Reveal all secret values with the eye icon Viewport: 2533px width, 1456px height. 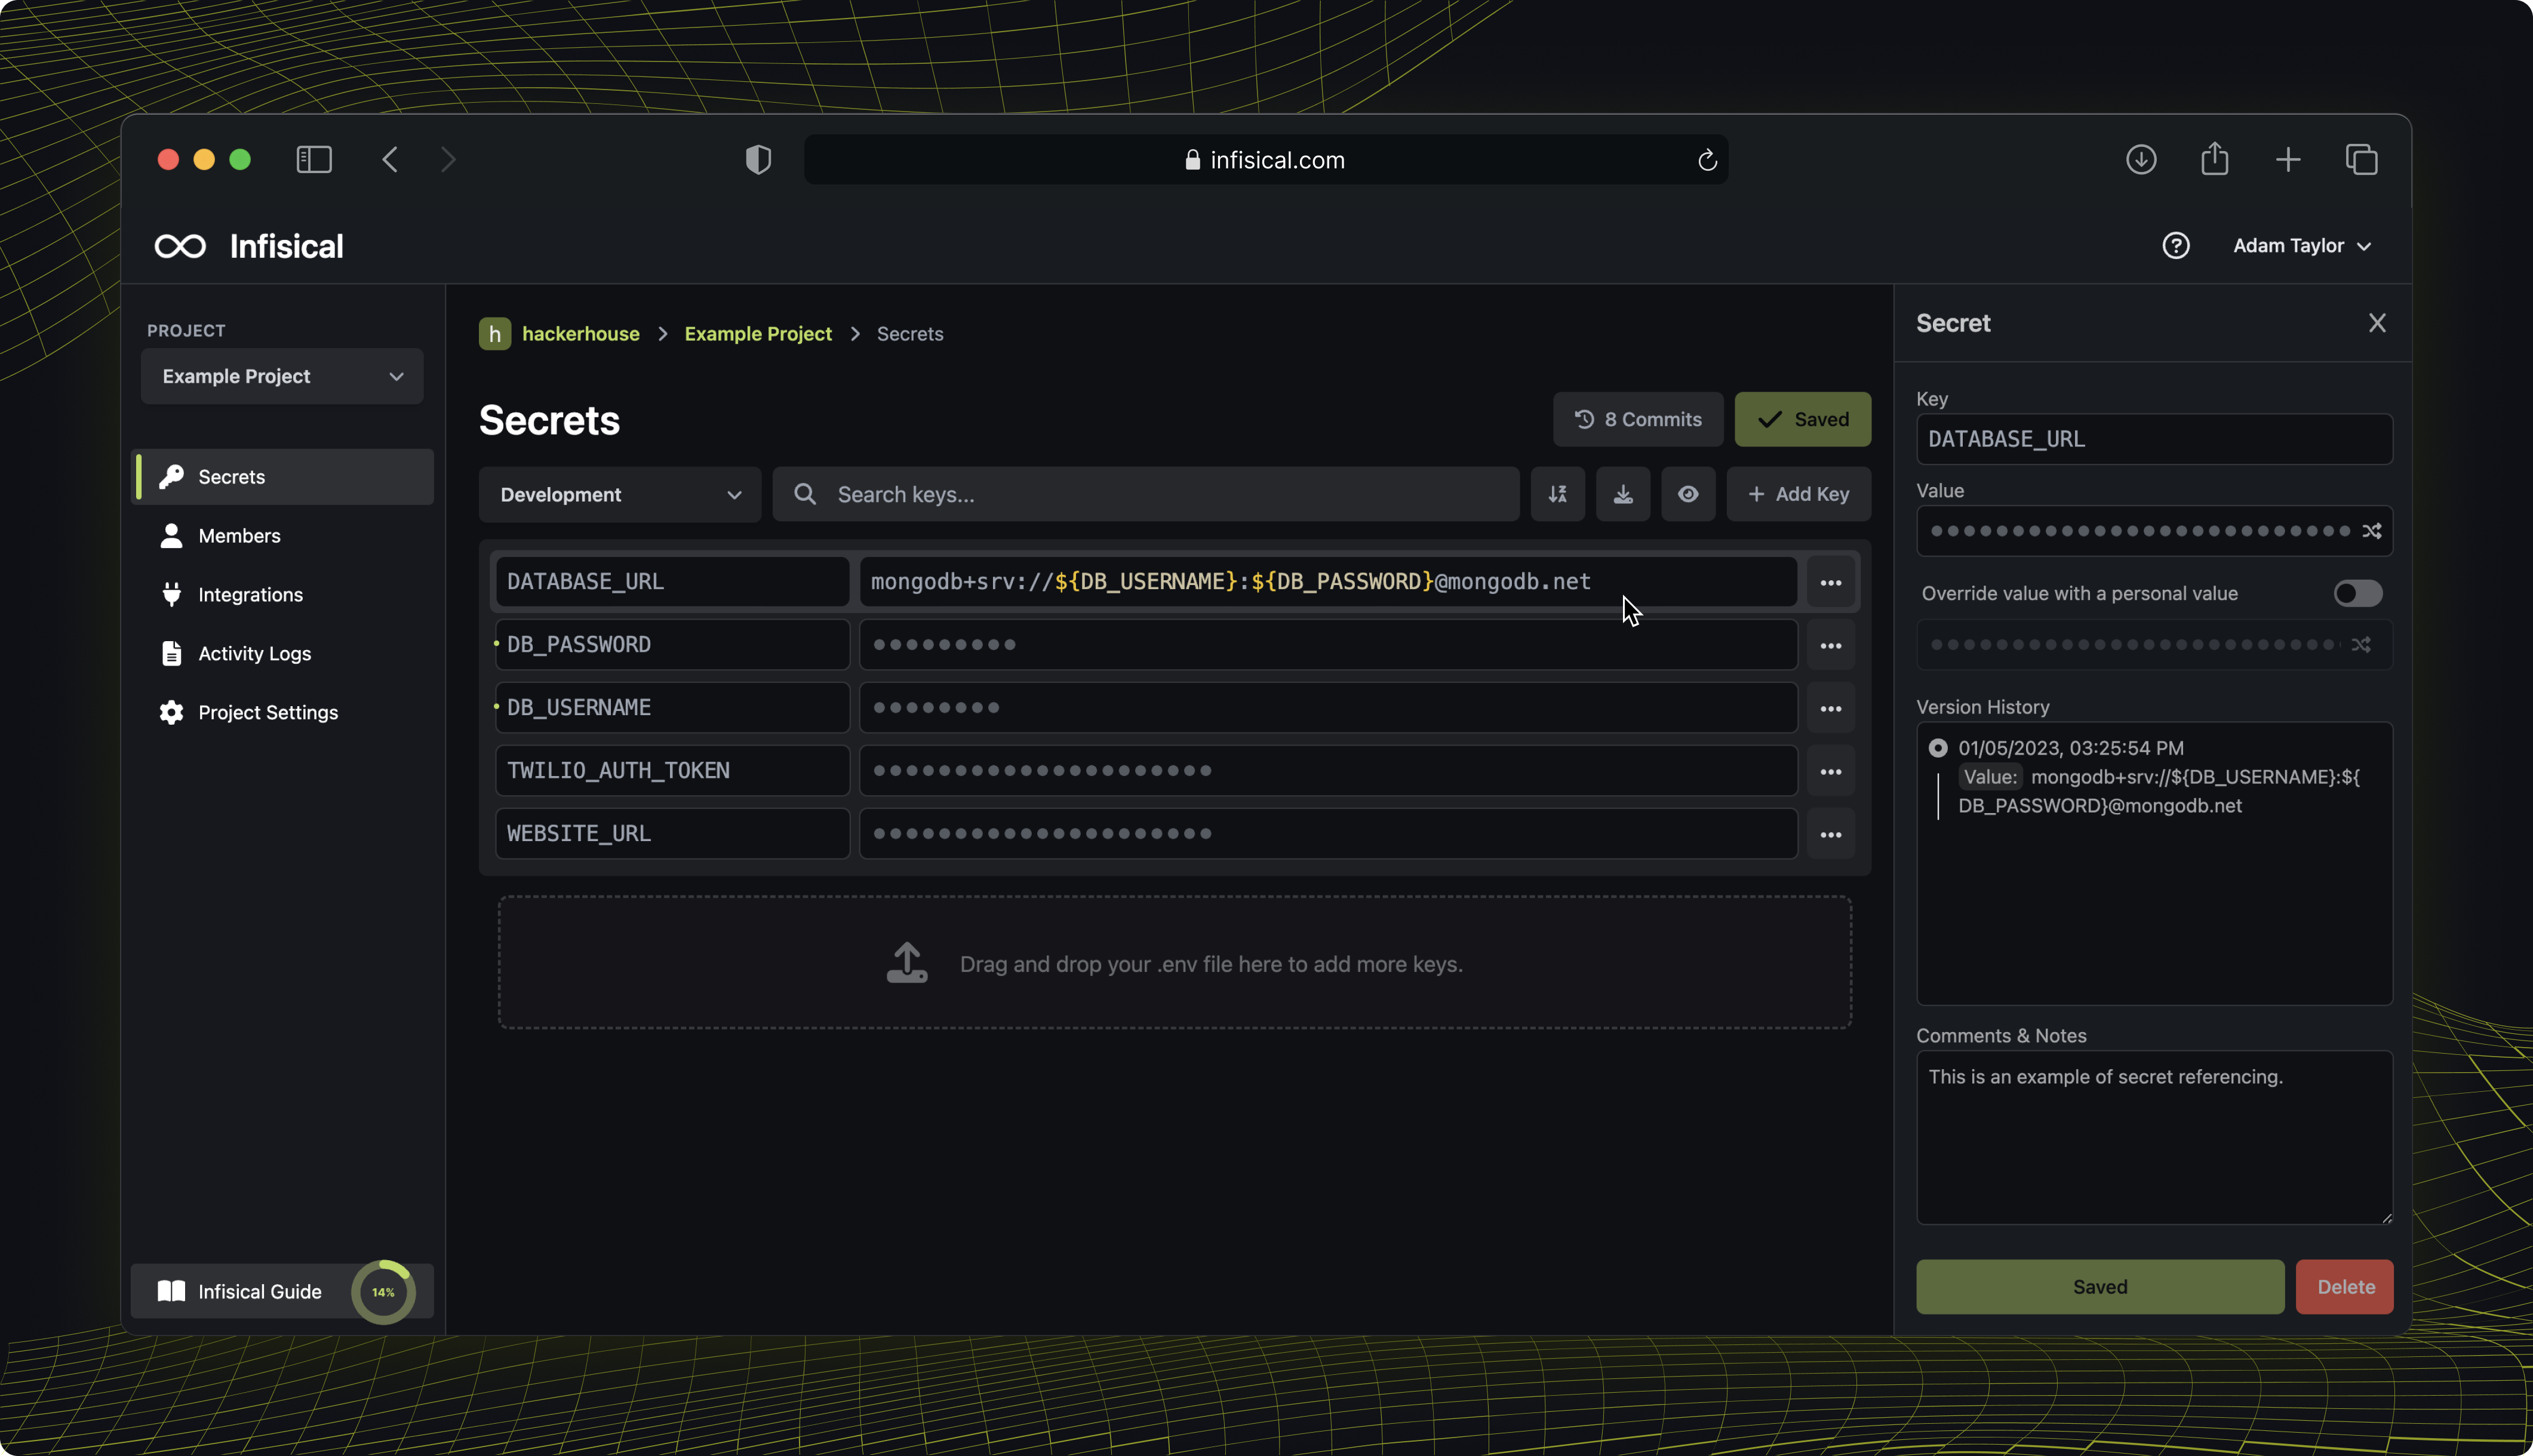[1688, 494]
